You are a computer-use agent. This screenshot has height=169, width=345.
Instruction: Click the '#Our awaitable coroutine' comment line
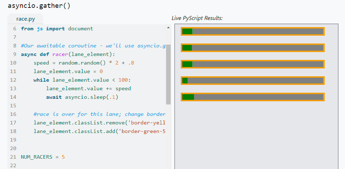tap(93, 46)
